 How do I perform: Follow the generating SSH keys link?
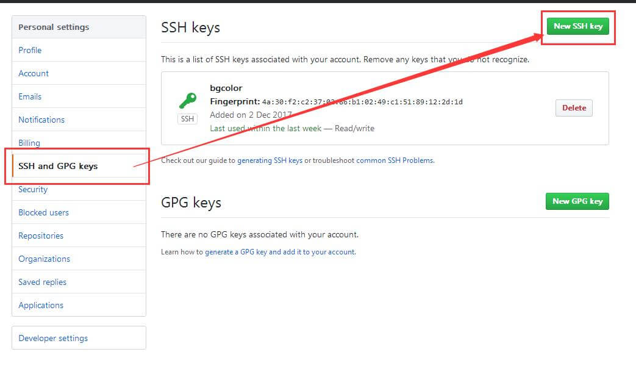pos(270,160)
